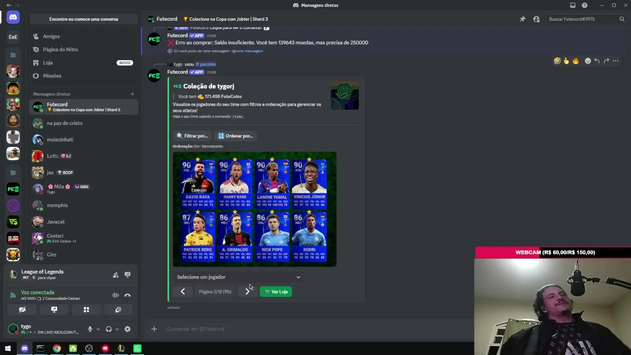Open Google Chrome from the taskbar

57,349
